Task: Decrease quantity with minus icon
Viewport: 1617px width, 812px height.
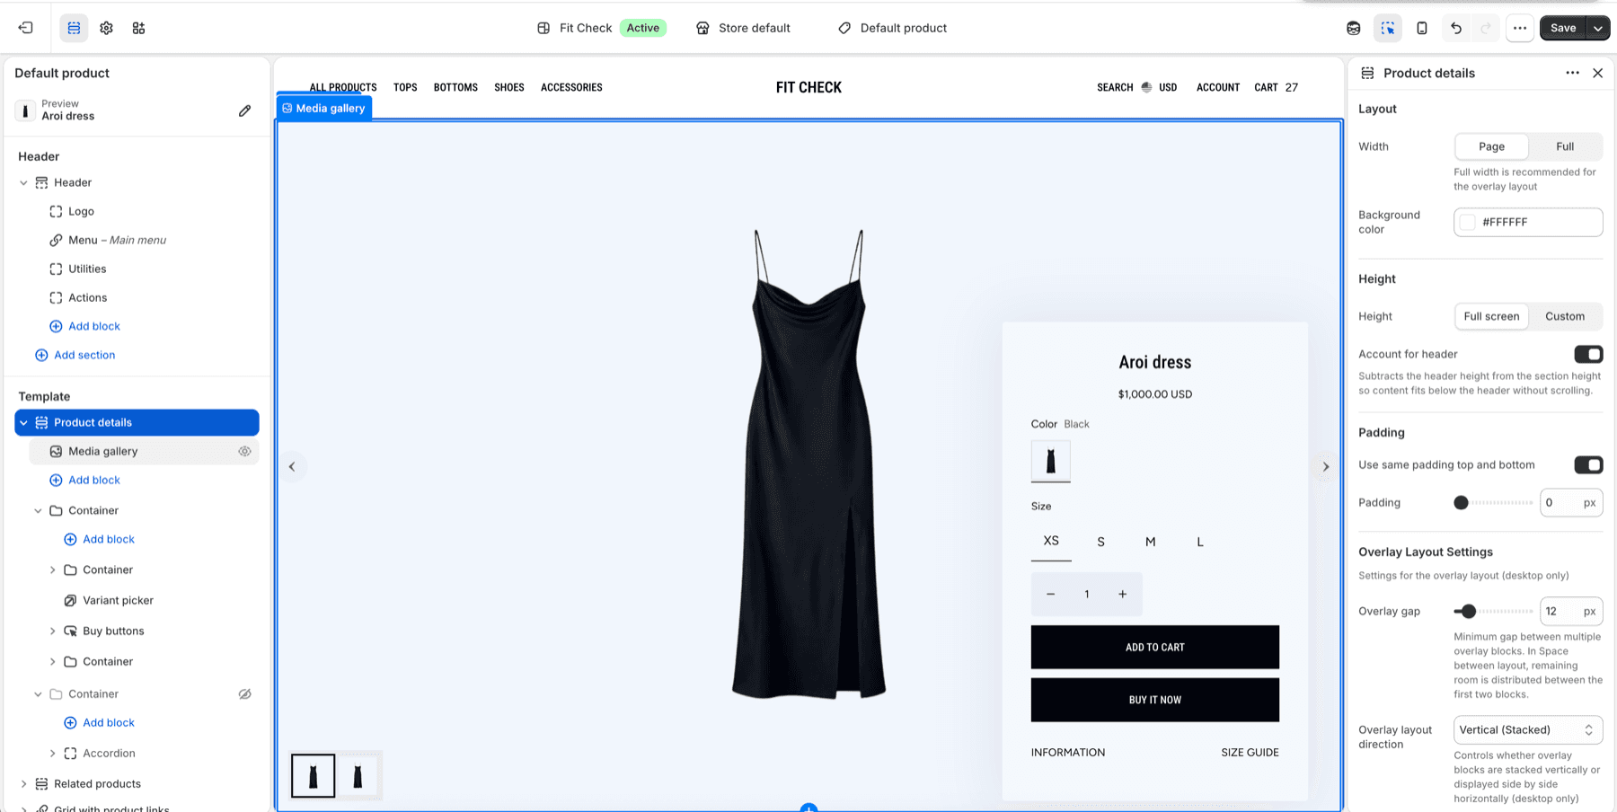Action: coord(1050,594)
